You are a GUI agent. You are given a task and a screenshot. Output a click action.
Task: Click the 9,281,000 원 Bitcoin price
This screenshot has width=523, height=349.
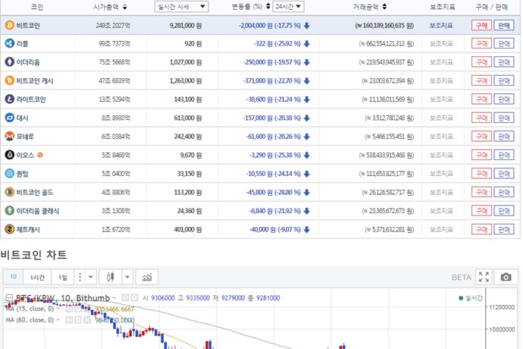click(186, 25)
